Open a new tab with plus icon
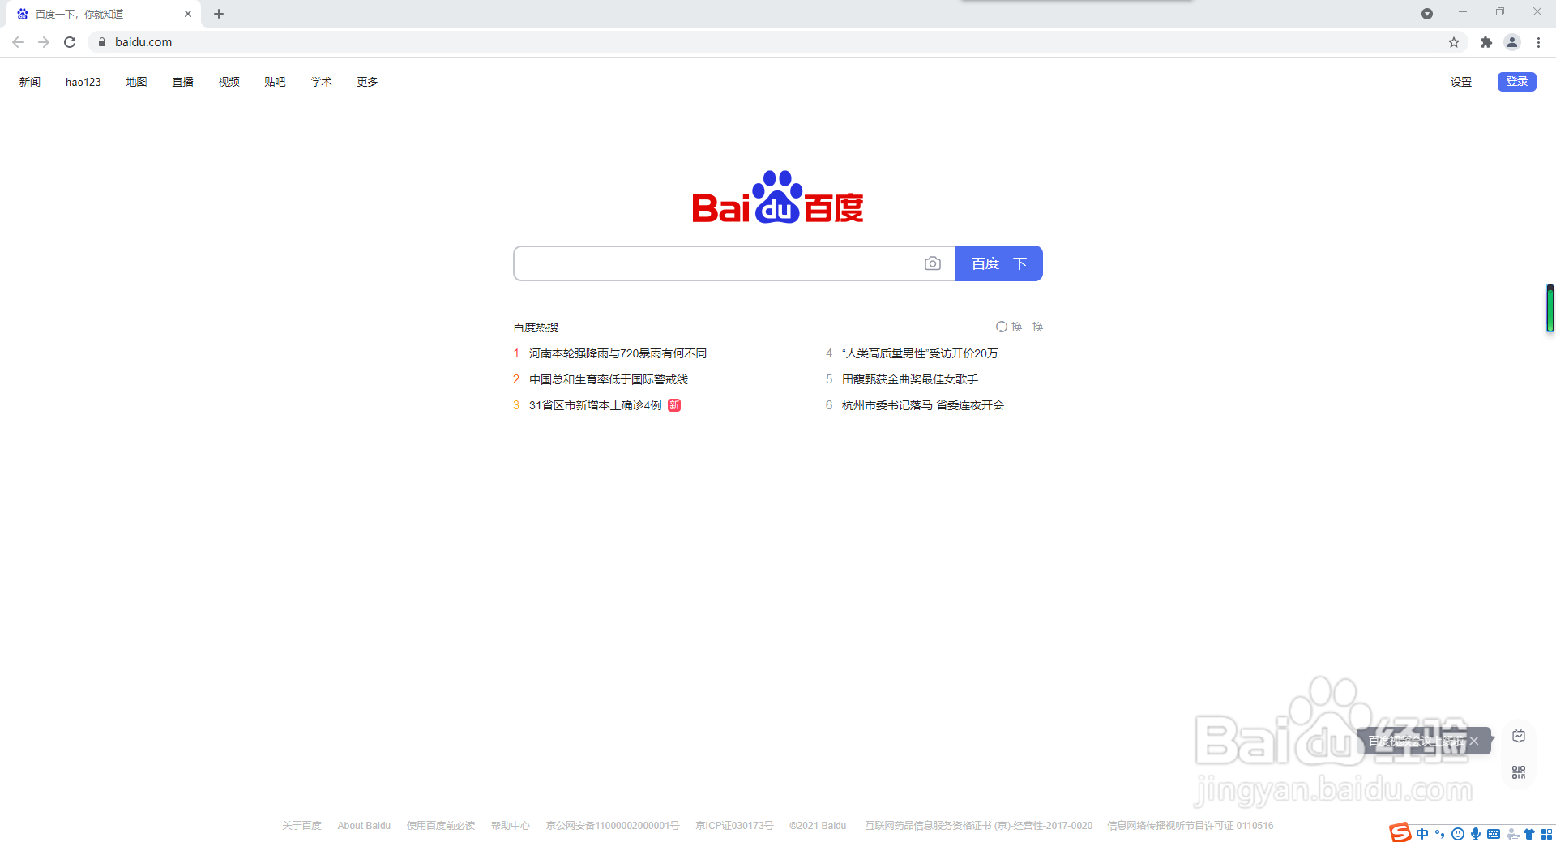The height and width of the screenshot is (842, 1556). click(219, 14)
